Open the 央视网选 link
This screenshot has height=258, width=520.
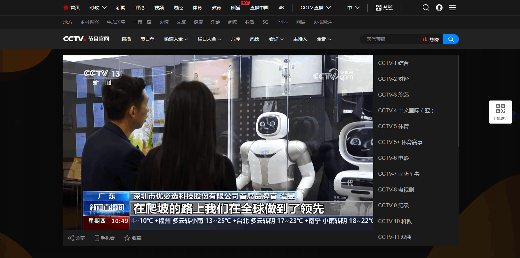pos(322,22)
